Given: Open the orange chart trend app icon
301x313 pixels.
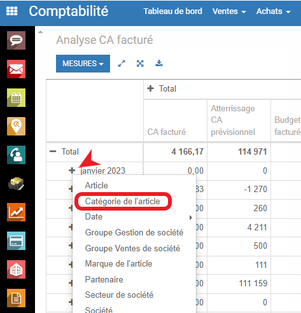Looking at the screenshot, I should coord(16,212).
